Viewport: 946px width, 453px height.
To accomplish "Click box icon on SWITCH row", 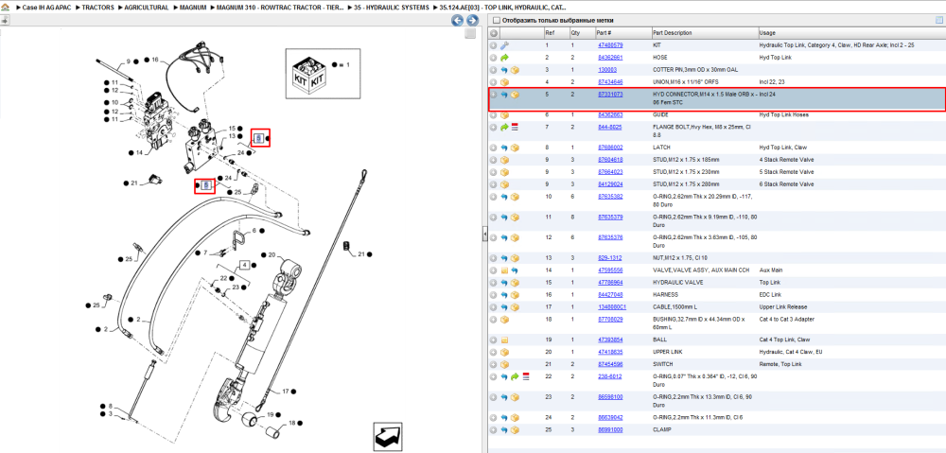I will pos(505,364).
